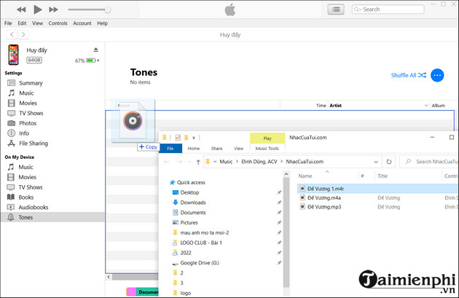Focus the Search NhacCuaTui field
Screen dimensions: 459x298
pos(429,162)
